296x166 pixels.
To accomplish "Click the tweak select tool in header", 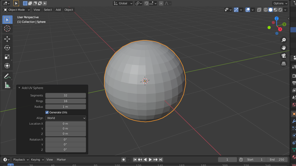I will point(16,3).
